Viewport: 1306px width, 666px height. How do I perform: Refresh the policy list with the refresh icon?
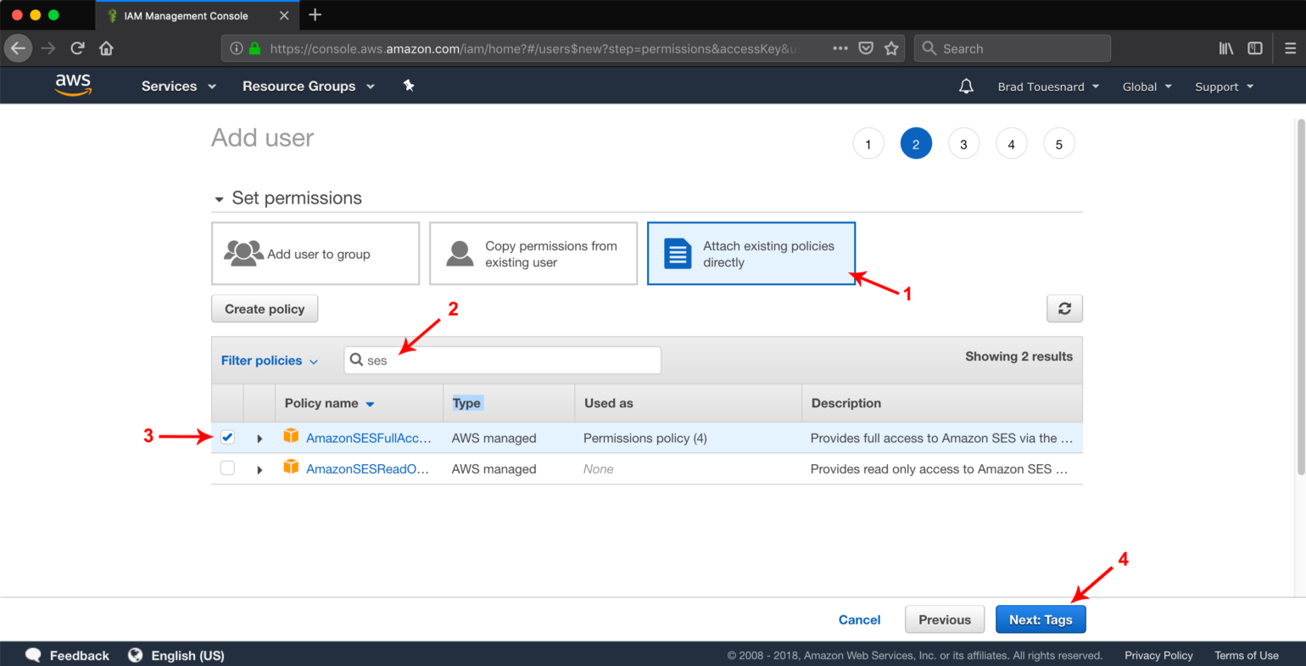pos(1065,309)
